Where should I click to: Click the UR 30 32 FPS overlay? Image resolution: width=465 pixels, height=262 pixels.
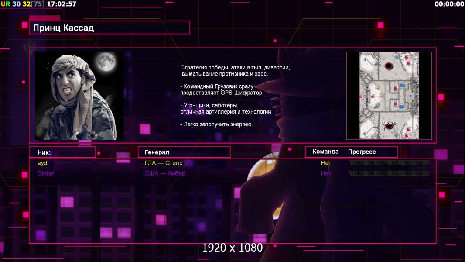click(x=23, y=4)
